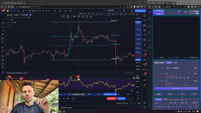This screenshot has width=201, height=113.
Task: Select the callout comment tool in favorites bar
Action: tap(133, 14)
